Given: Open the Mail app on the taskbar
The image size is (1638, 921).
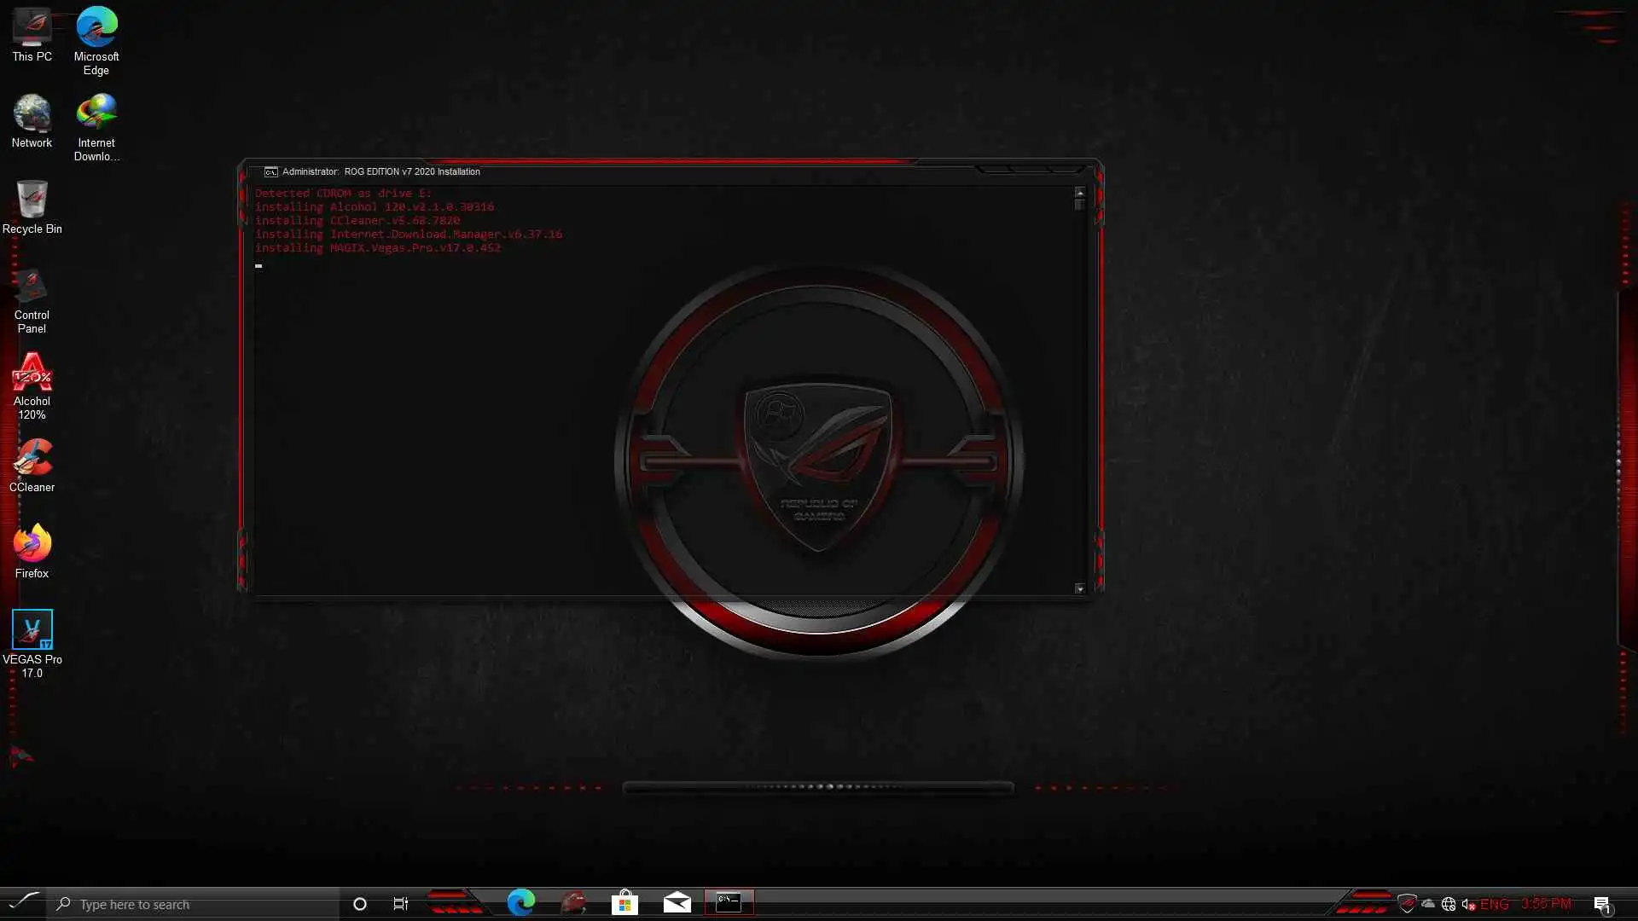Looking at the screenshot, I should 677,902.
